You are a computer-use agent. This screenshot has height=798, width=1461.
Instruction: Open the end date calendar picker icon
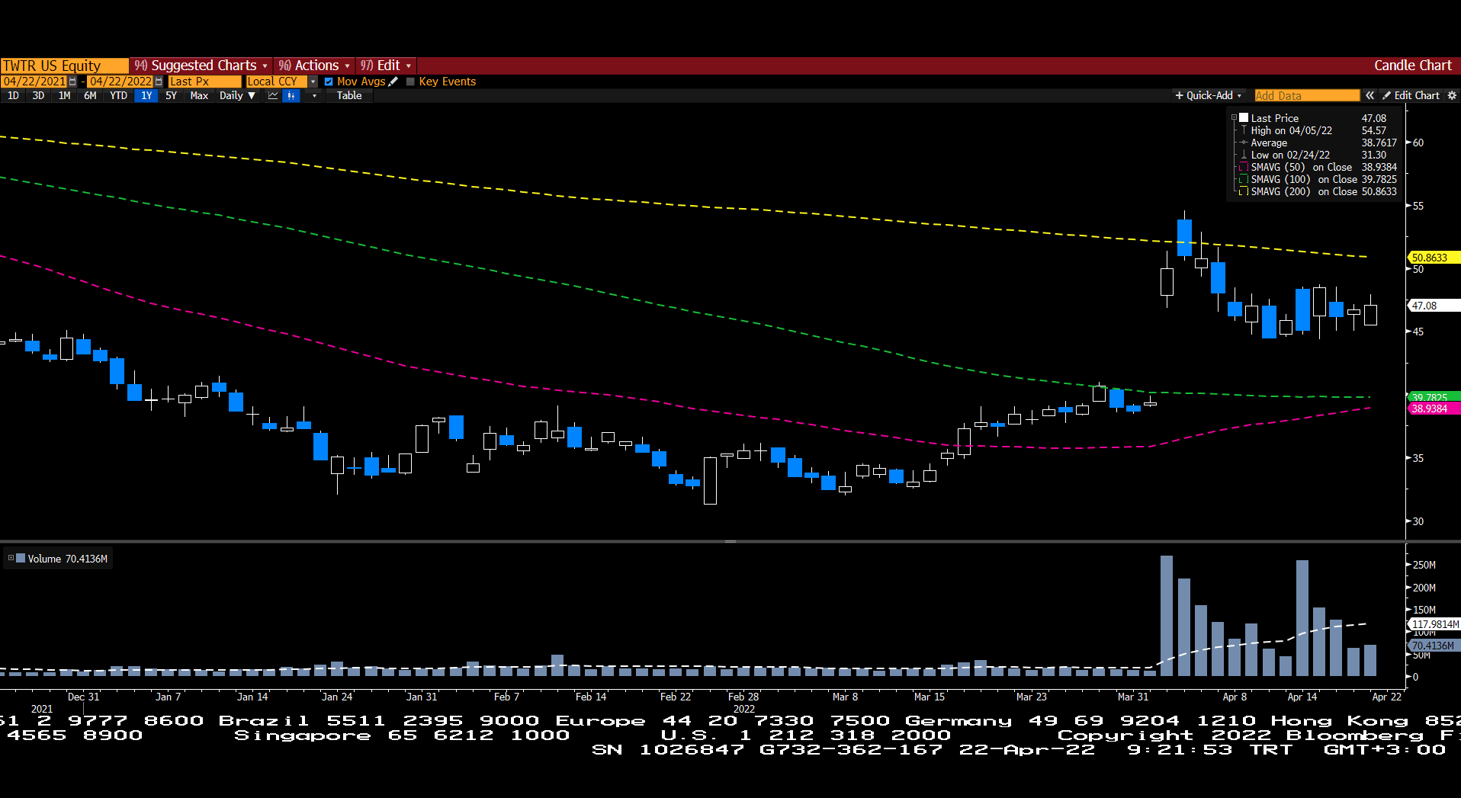(159, 82)
